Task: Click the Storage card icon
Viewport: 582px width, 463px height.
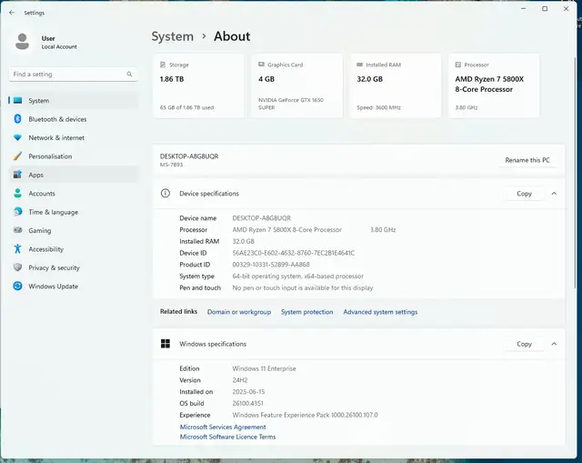Action: pyautogui.click(x=163, y=65)
